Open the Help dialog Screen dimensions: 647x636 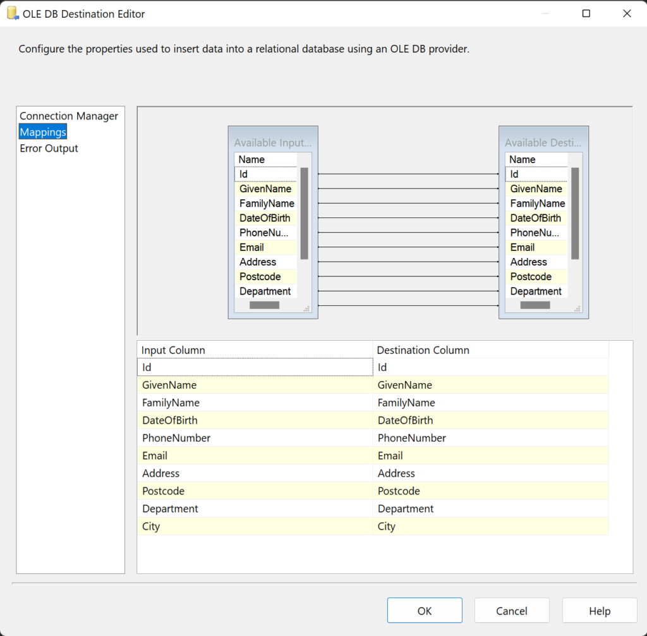click(x=599, y=610)
